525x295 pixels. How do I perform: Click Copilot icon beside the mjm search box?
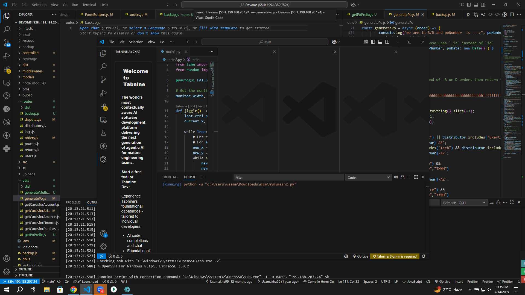pyautogui.click(x=334, y=42)
